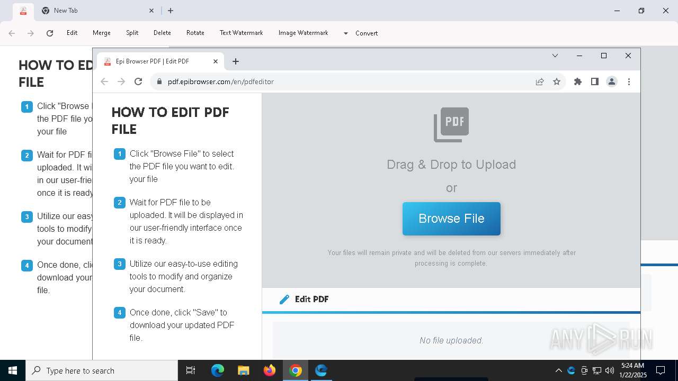The width and height of the screenshot is (678, 381).
Task: Expand the tab search chevron
Action: [555, 56]
